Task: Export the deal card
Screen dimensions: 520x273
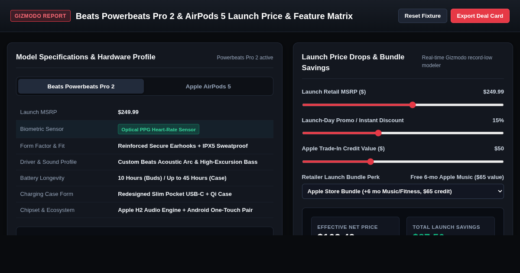Action: pyautogui.click(x=480, y=16)
